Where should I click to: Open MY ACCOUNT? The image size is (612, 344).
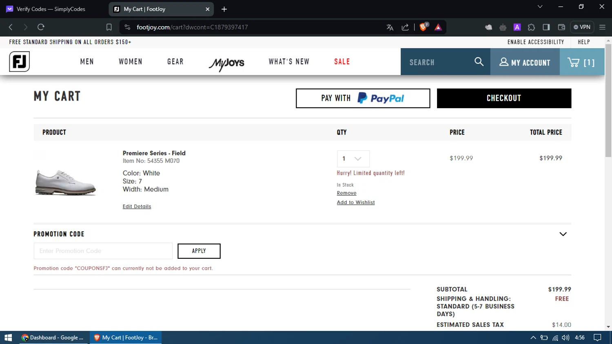[525, 62]
